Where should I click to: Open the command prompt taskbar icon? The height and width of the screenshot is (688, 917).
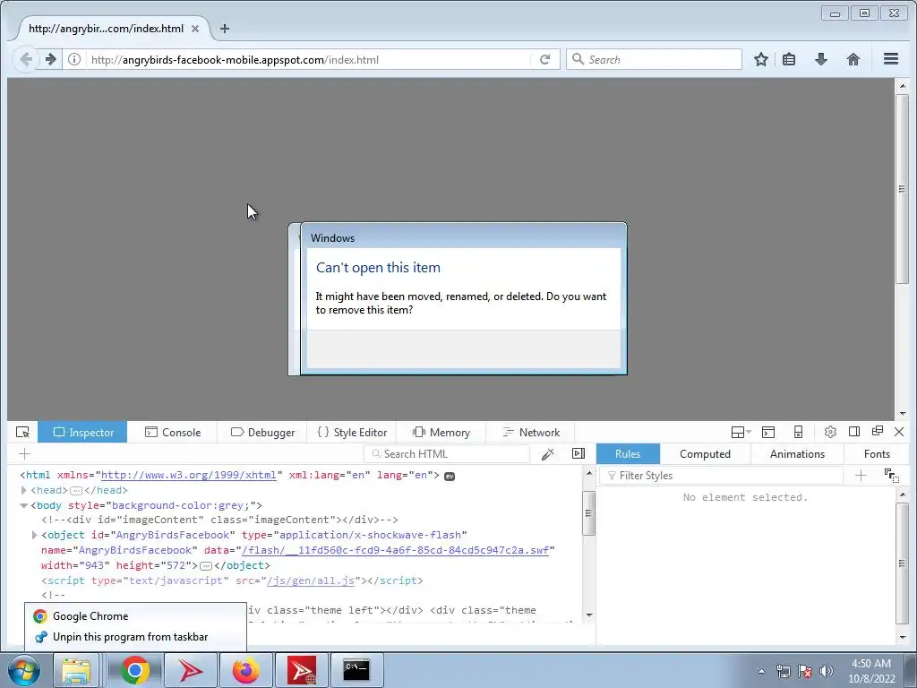(356, 670)
